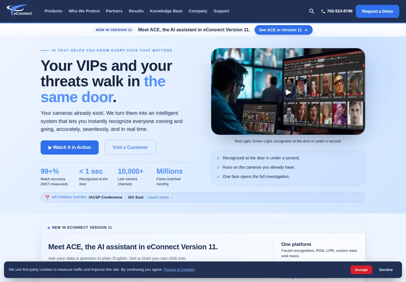Open the Learn more shows link

pos(161,197)
